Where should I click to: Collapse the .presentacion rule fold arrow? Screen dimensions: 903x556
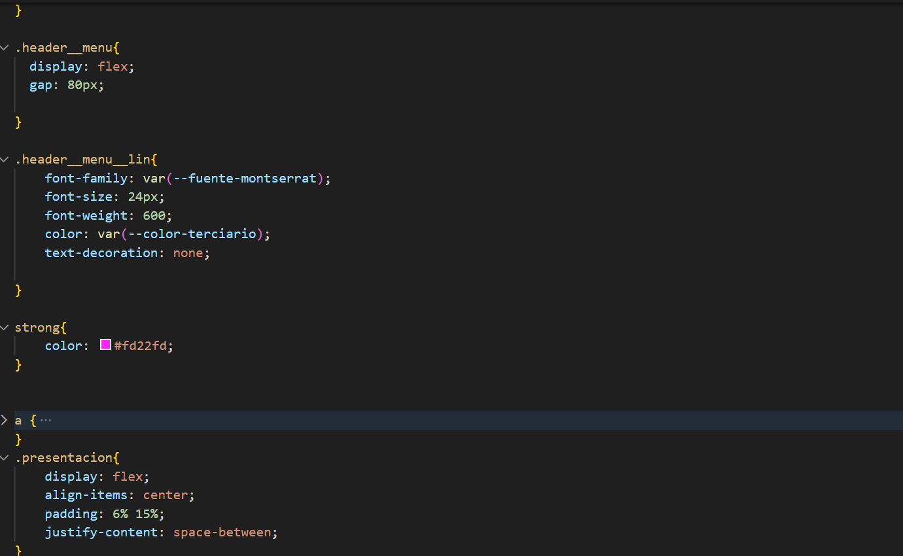coord(5,458)
